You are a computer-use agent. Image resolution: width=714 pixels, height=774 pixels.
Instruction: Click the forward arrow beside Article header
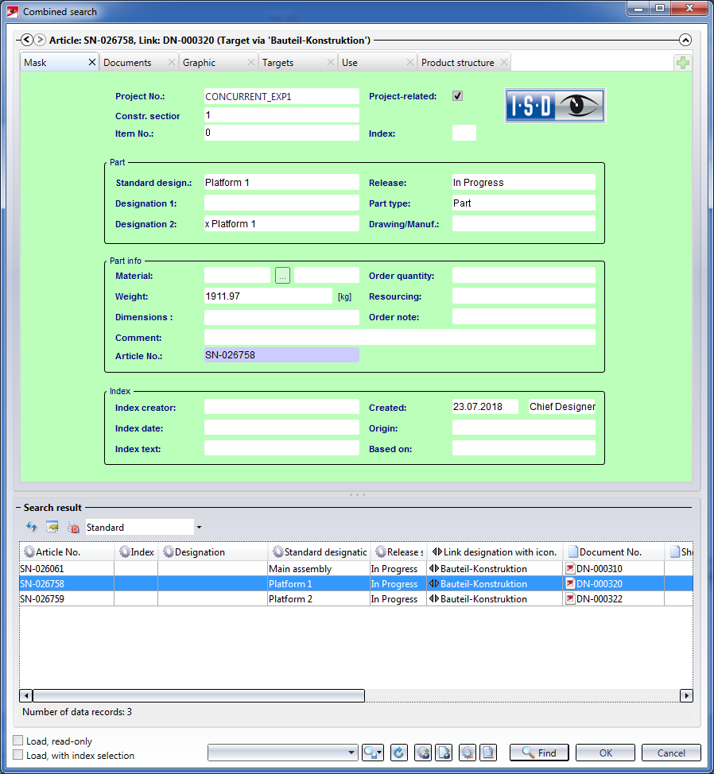[x=40, y=40]
